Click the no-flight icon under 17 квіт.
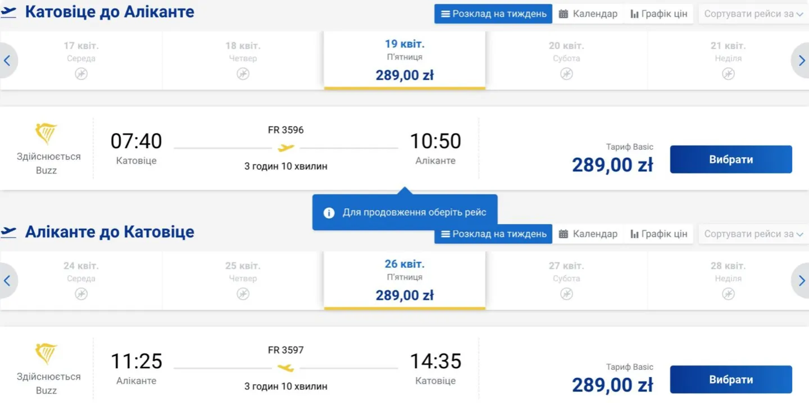809x403 pixels. 81,74
